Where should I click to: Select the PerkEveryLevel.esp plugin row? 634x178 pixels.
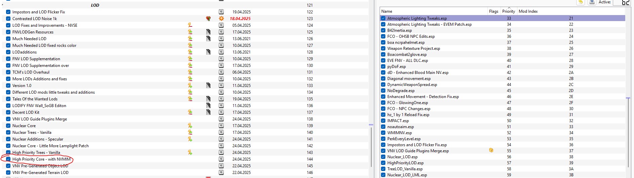point(503,139)
